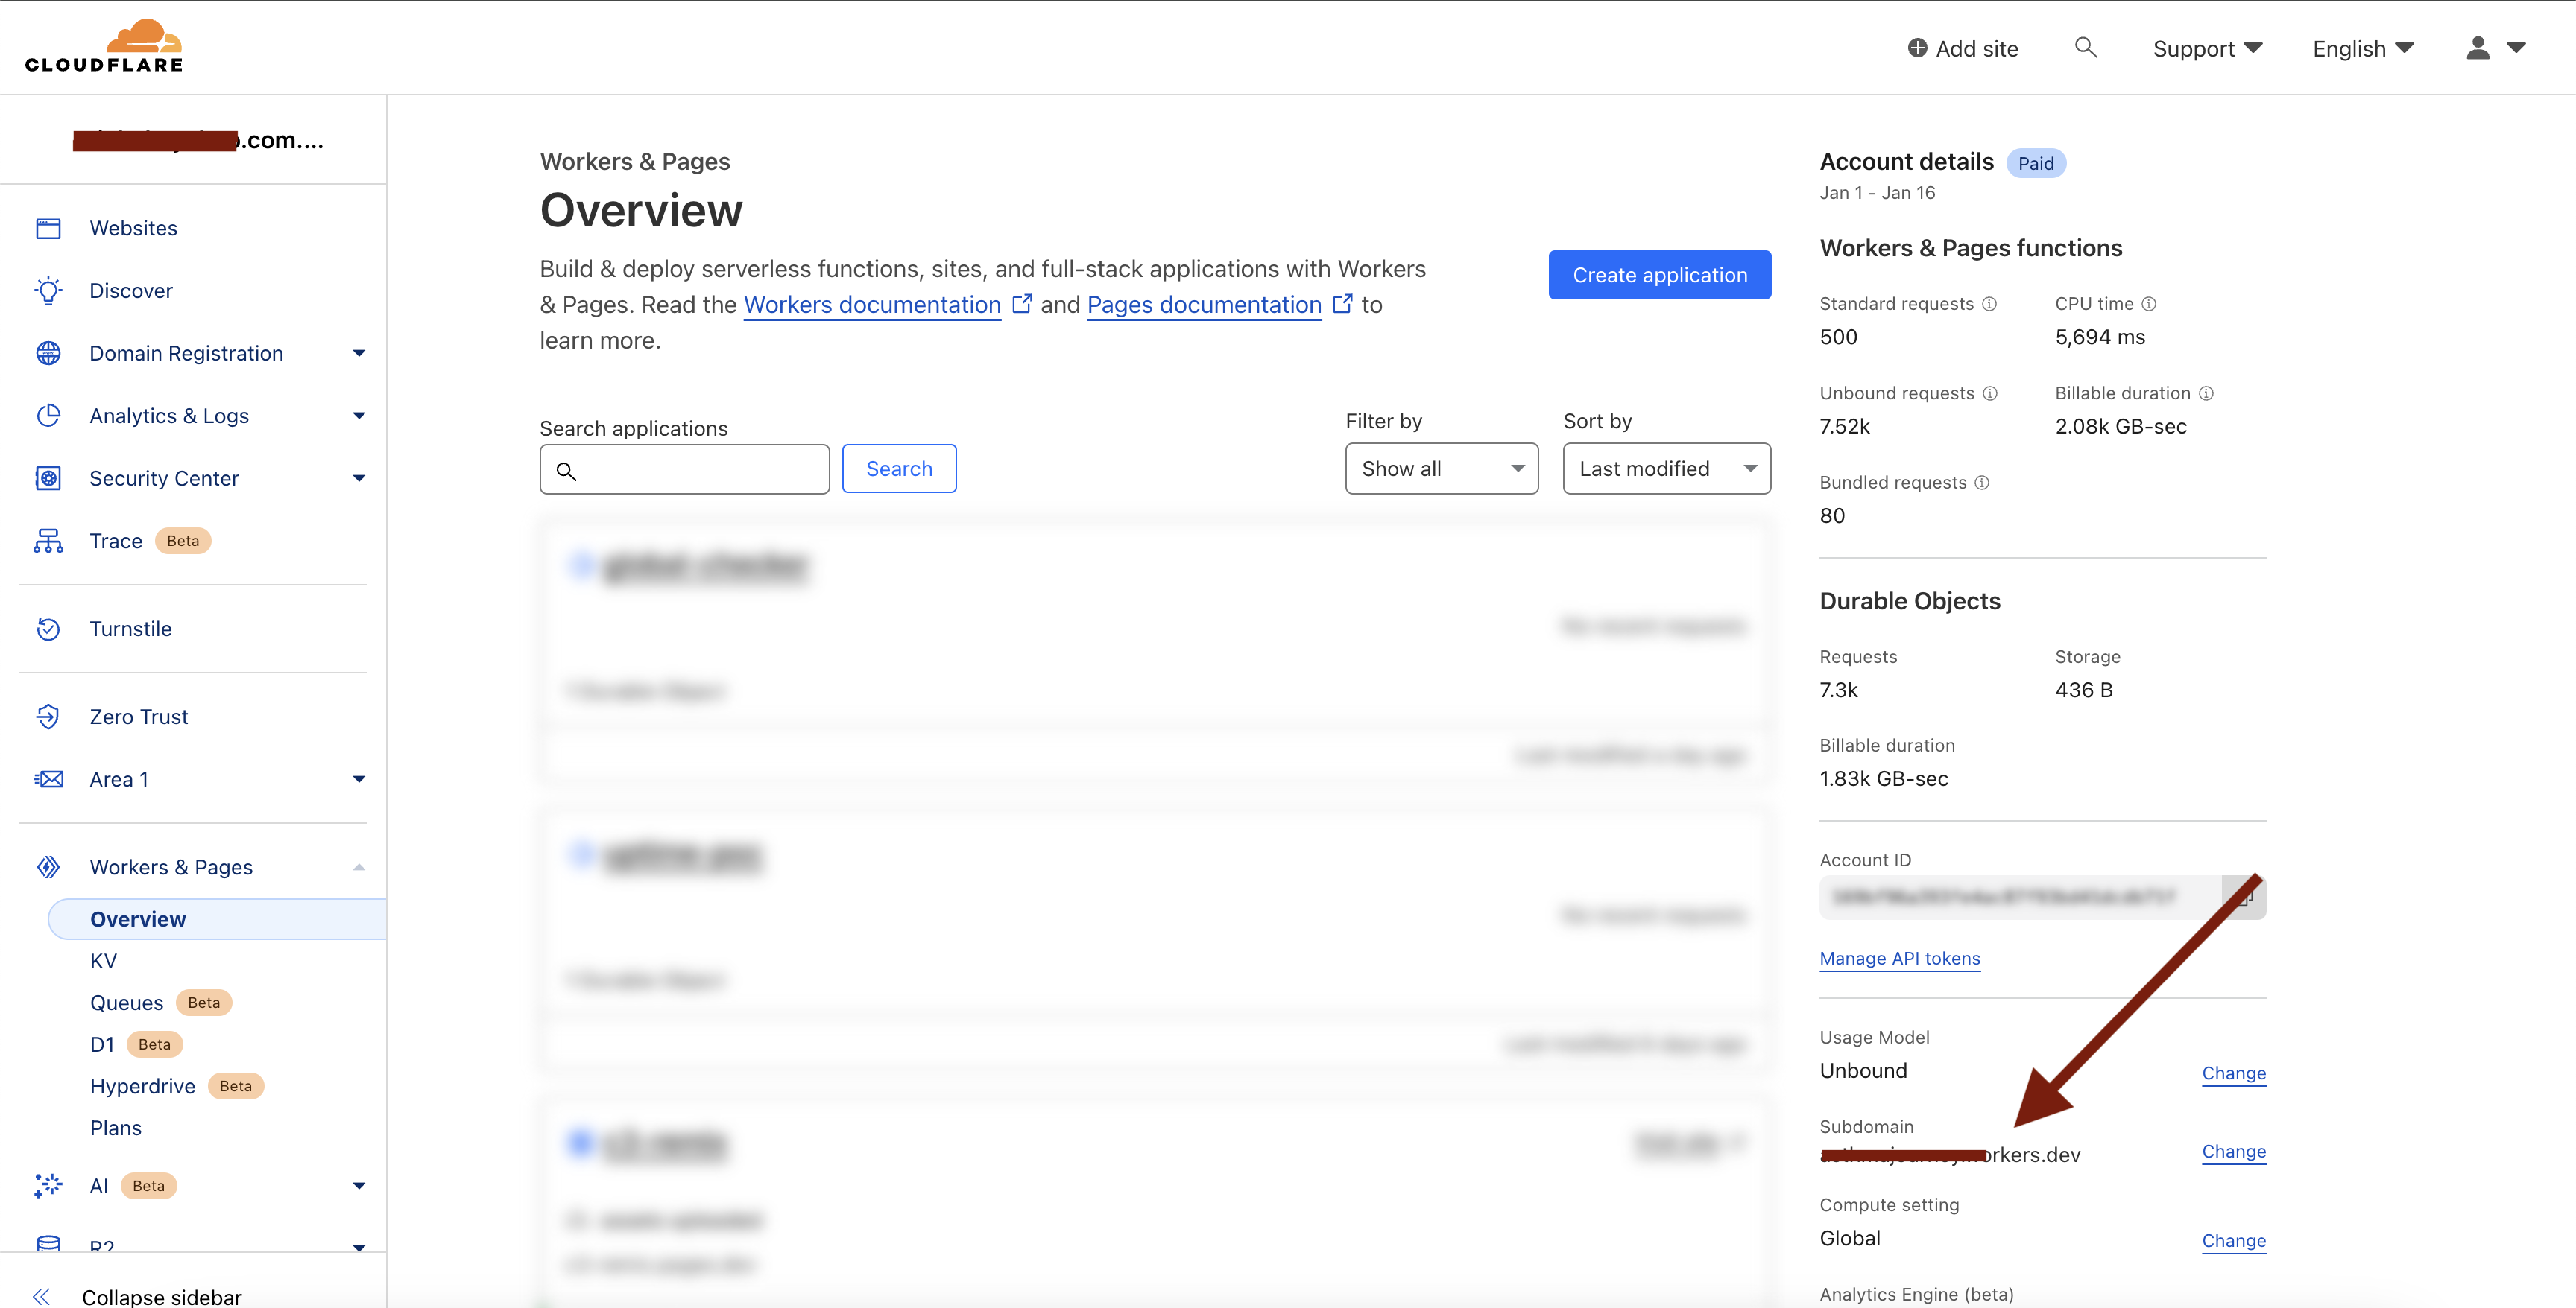
Task: Expand Area 1 submenu arrow
Action: [x=359, y=779]
